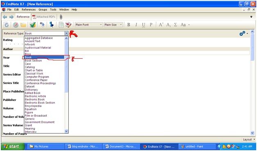Open the Layout dropdown at bottom right
The height and width of the screenshot is (151, 257).
[x=249, y=140]
